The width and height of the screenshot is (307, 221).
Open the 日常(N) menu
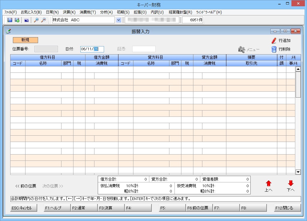pyautogui.click(x=52, y=12)
